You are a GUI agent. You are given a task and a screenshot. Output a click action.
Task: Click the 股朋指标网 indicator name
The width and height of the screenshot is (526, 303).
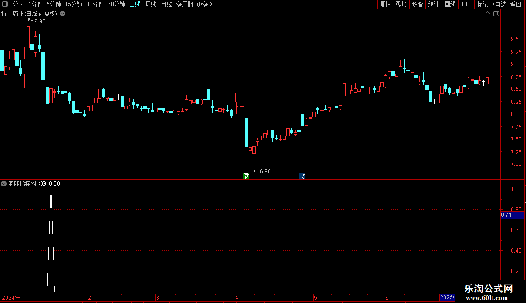pyautogui.click(x=22, y=184)
